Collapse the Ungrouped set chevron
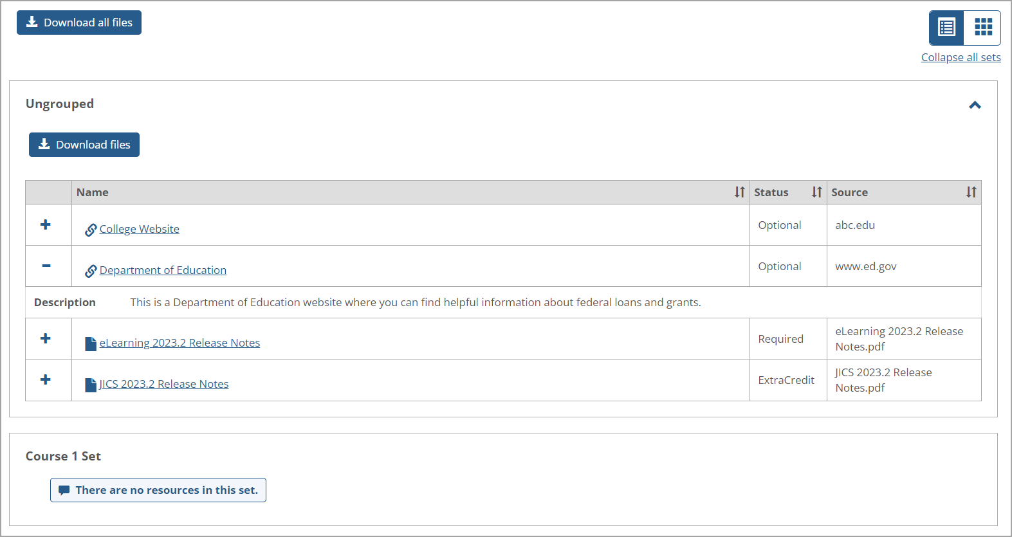This screenshot has height=537, width=1012. (x=975, y=105)
